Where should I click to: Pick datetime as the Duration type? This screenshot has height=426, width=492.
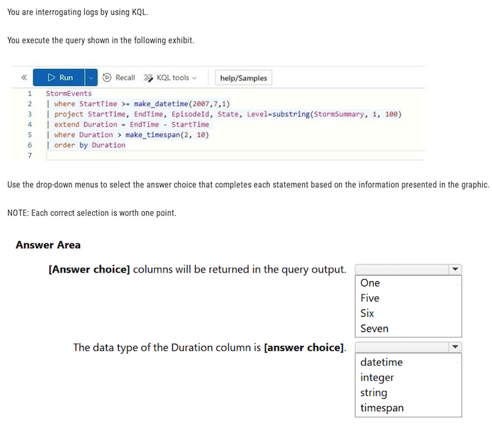point(381,363)
